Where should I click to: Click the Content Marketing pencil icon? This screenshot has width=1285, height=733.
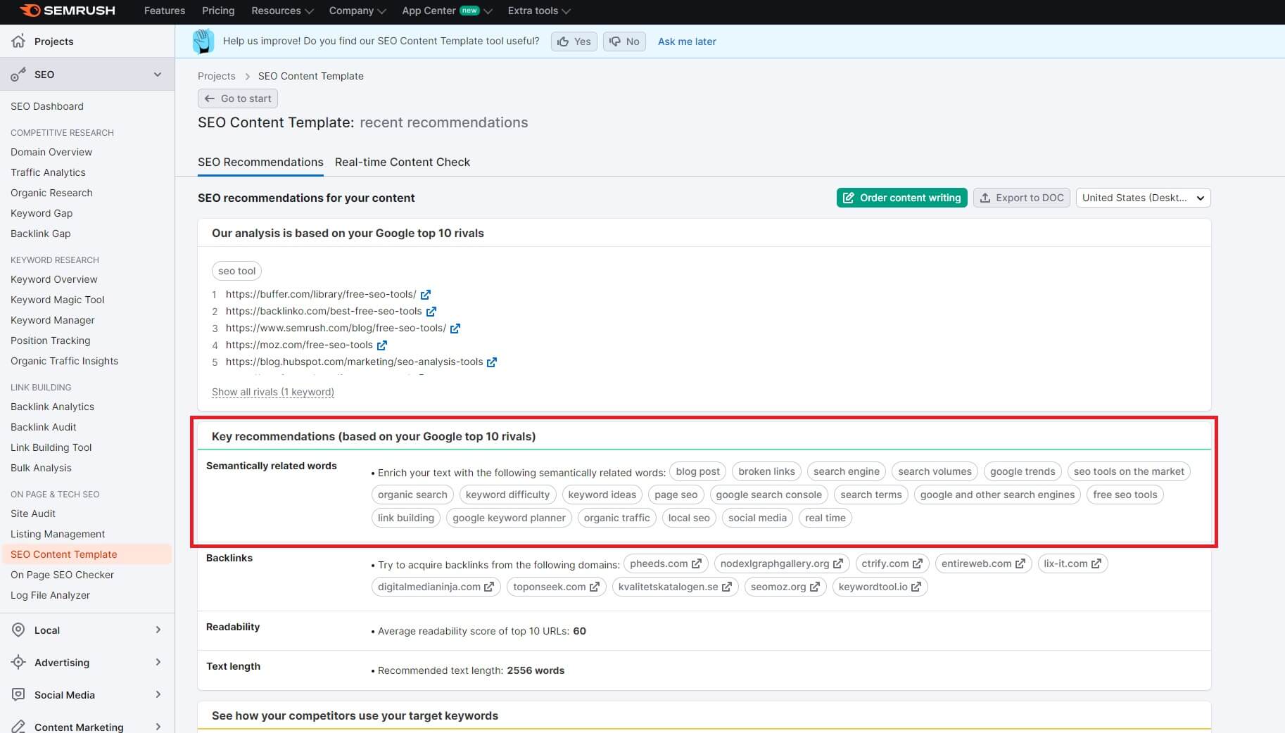(x=18, y=726)
